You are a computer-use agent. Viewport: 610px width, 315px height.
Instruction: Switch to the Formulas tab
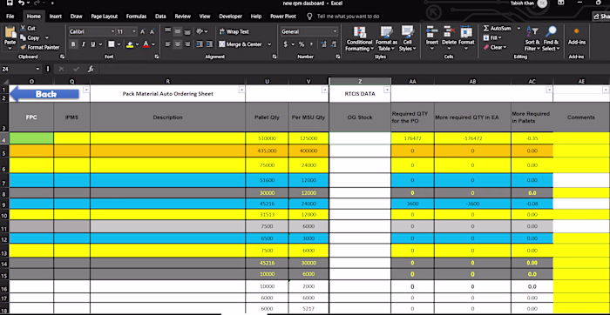(136, 17)
